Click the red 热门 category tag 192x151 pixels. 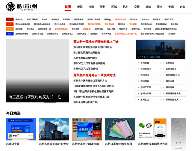tap(10, 19)
